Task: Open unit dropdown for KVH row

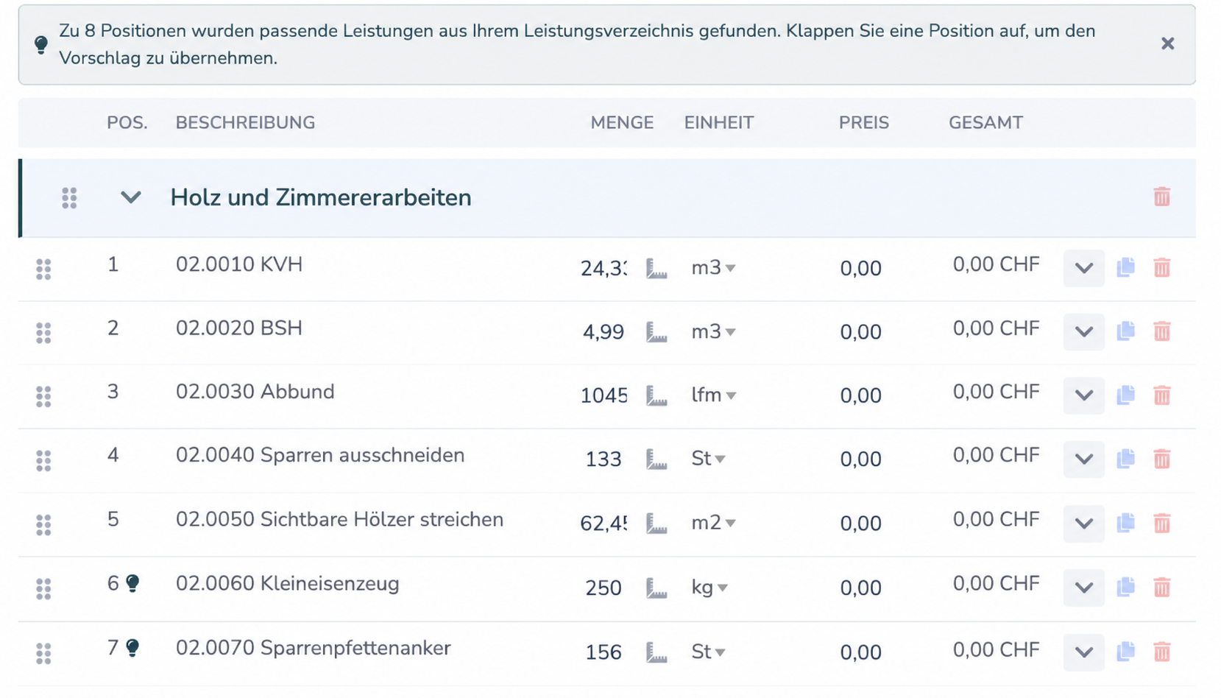Action: (x=713, y=268)
